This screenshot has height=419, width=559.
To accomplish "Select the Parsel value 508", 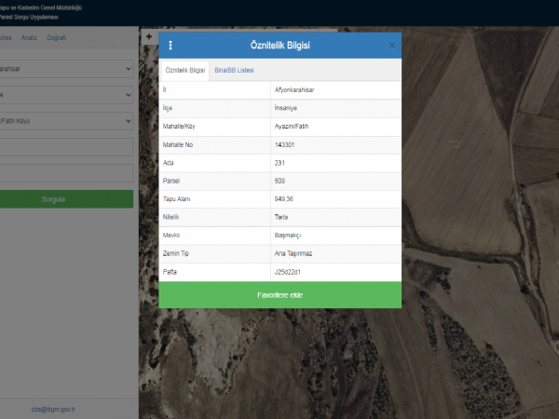I will click(x=335, y=181).
